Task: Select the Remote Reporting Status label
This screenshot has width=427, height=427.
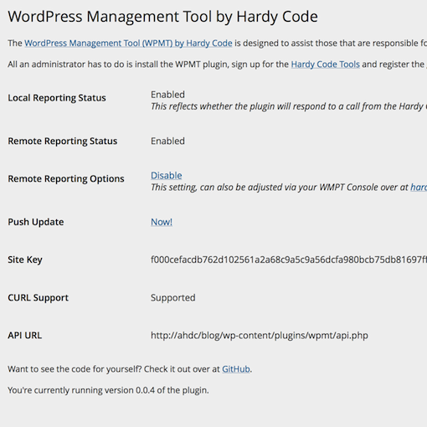Action: click(x=63, y=141)
